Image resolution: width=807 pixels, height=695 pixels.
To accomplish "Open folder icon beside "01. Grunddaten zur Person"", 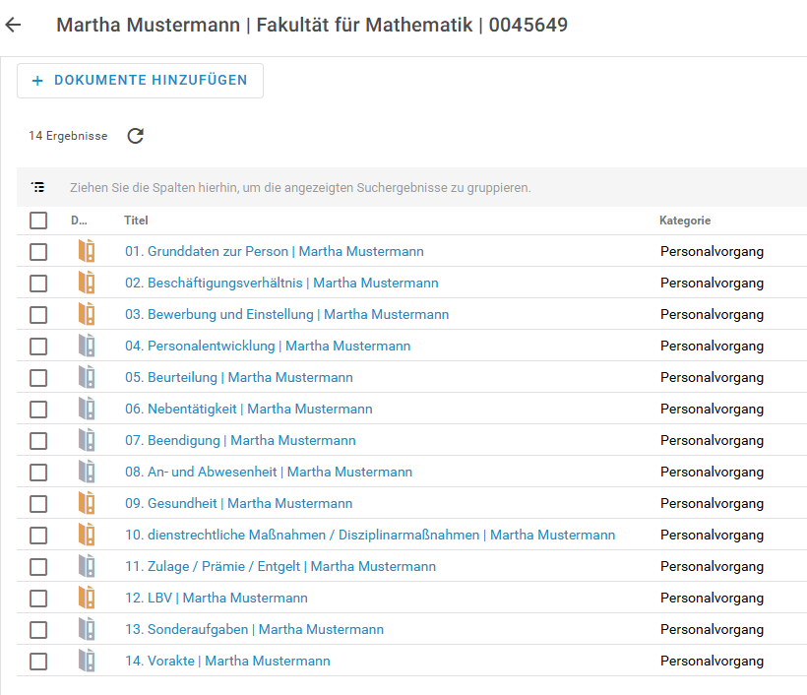I will tap(87, 251).
